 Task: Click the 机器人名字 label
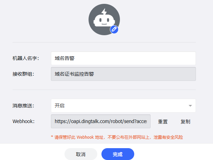tap(25, 58)
